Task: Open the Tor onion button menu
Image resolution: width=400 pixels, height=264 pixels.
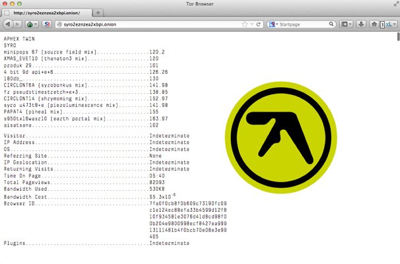Action: (x=32, y=25)
